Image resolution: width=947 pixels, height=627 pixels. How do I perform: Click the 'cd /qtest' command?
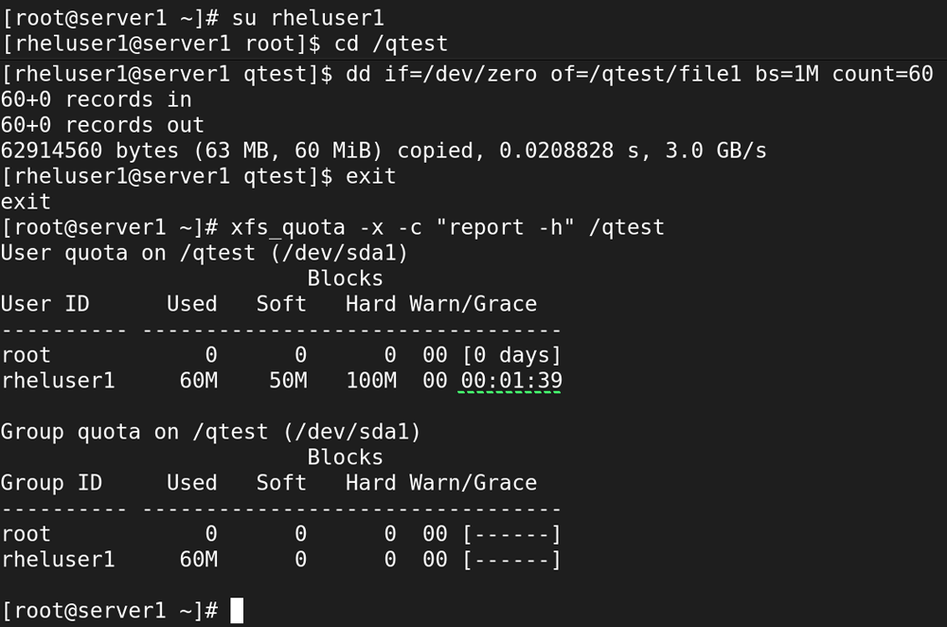[391, 44]
